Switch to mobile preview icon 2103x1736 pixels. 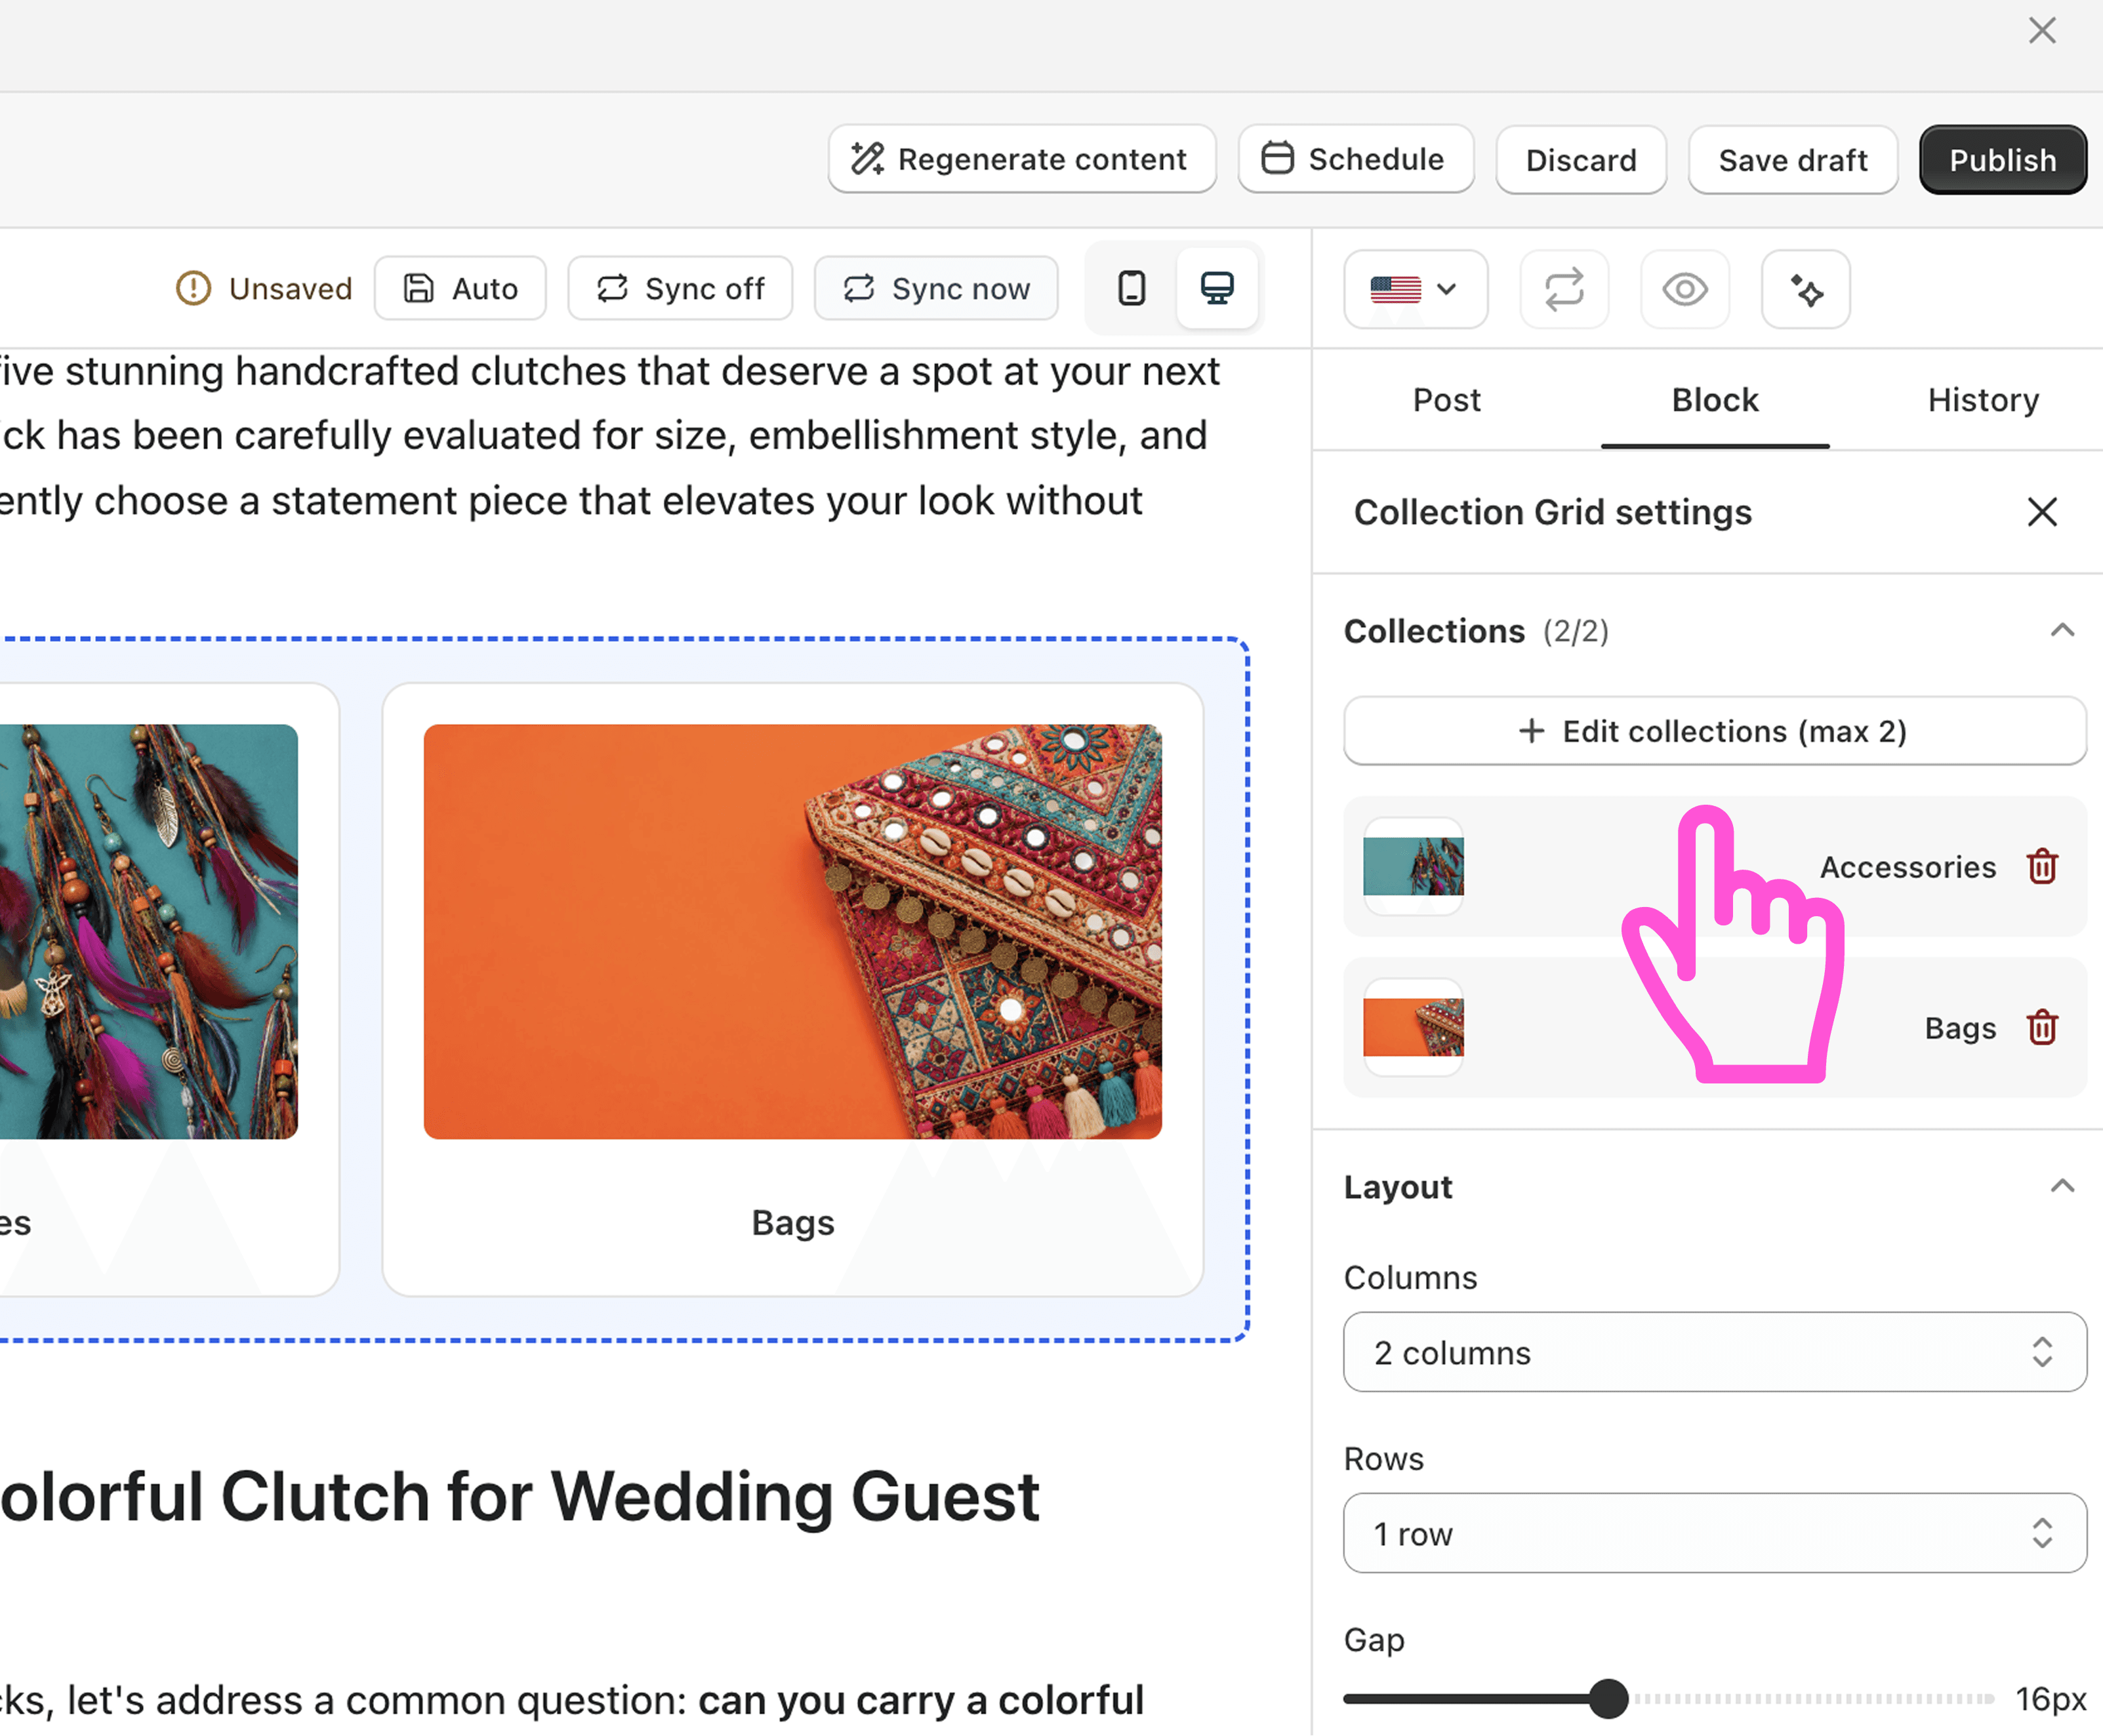tap(1131, 289)
